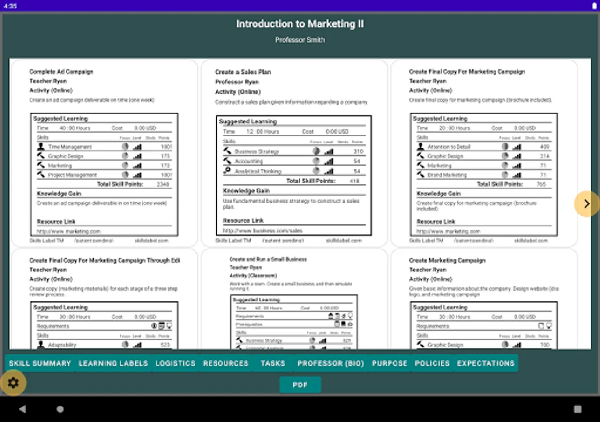Select the TASKS tab
The height and width of the screenshot is (422, 600).
pyautogui.click(x=273, y=363)
